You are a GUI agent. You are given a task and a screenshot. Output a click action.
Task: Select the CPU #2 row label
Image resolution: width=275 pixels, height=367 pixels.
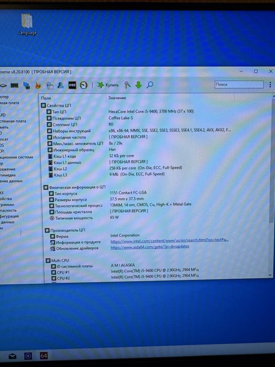pos(63,278)
